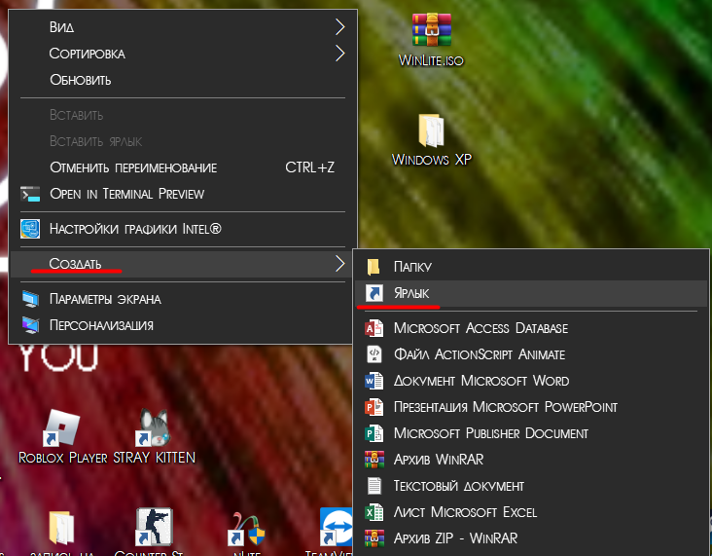Click Open in Terminal Preview entry

[x=183, y=194]
